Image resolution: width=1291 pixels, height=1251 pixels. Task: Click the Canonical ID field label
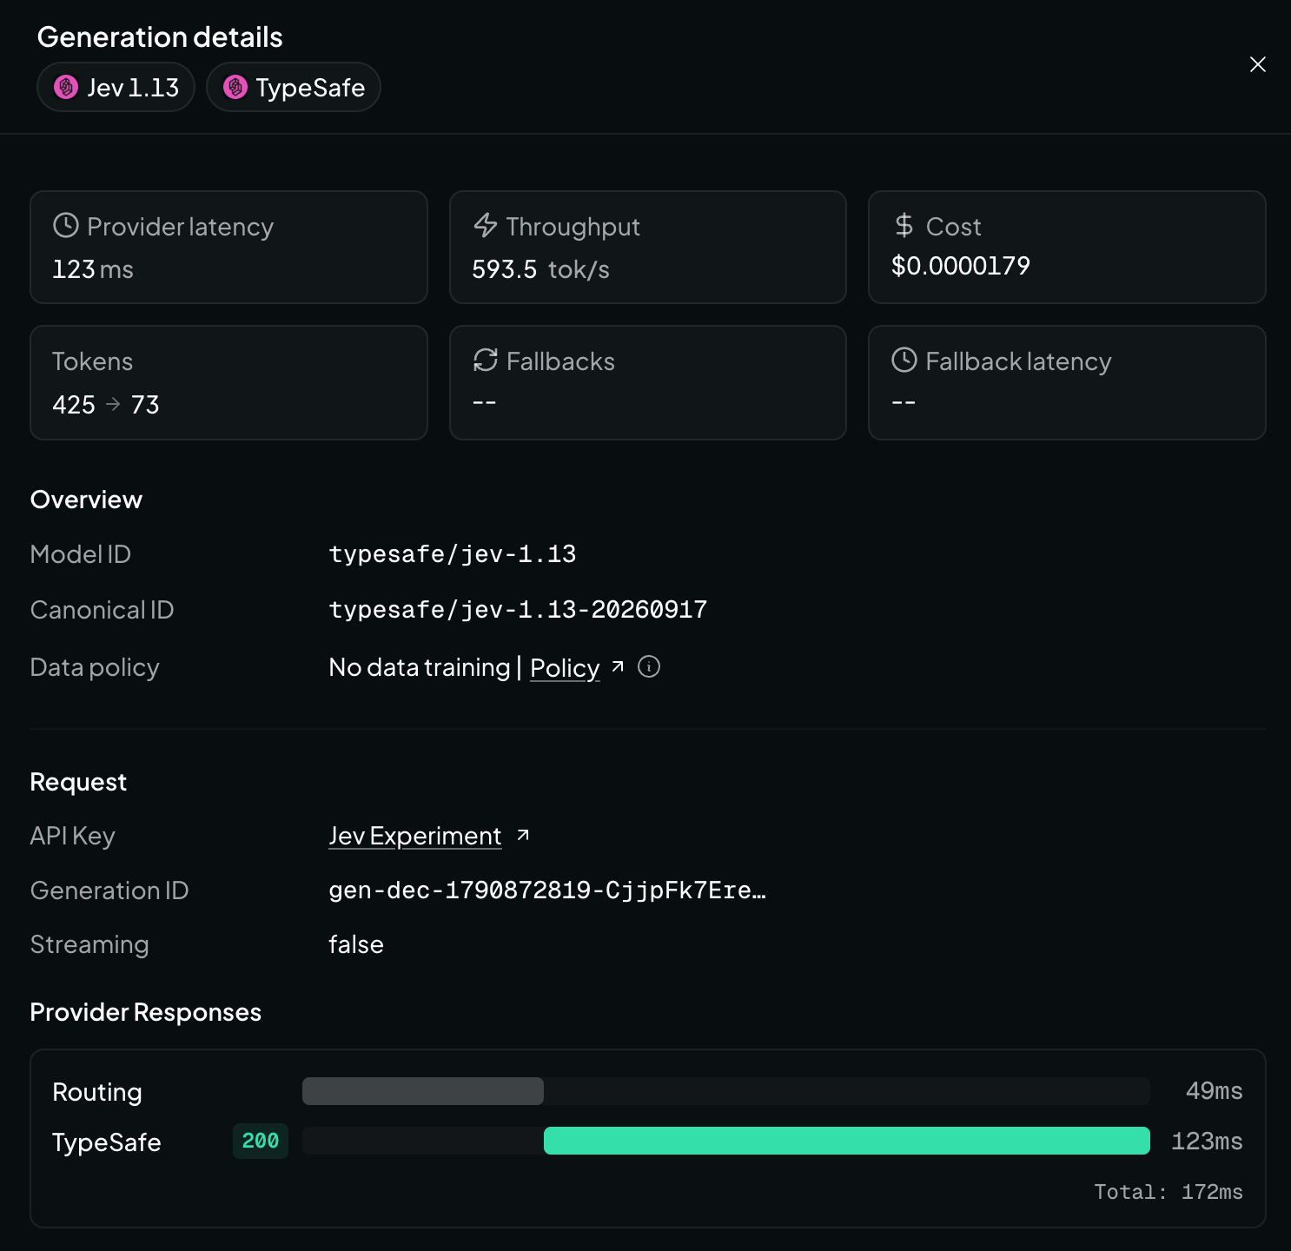coord(102,610)
